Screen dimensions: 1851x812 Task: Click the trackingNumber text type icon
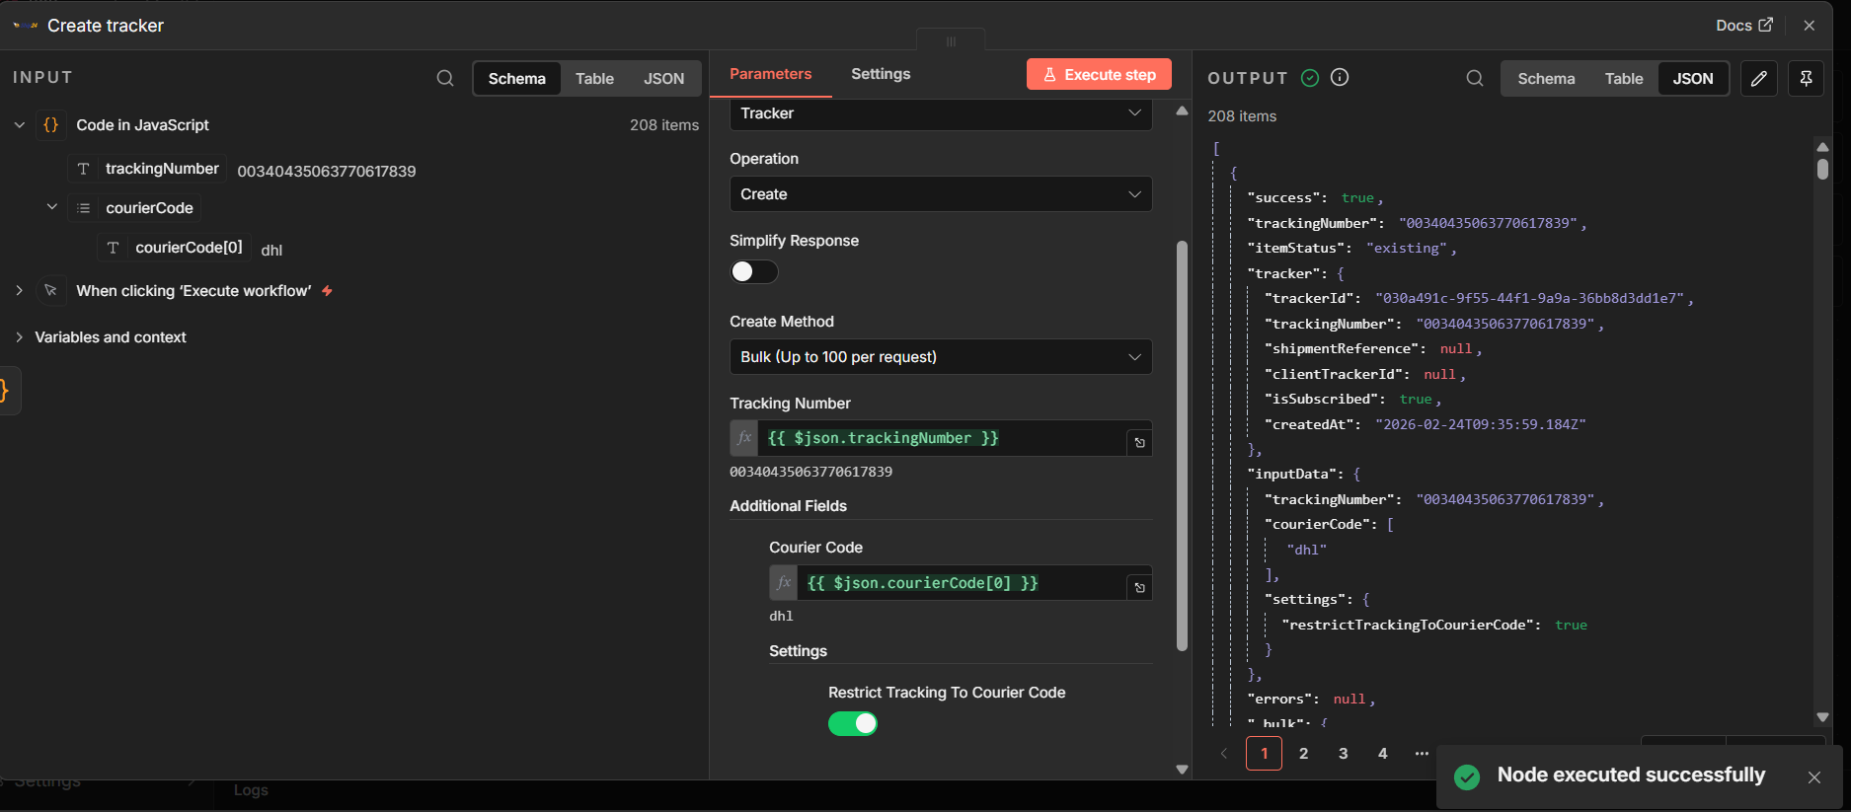click(84, 169)
